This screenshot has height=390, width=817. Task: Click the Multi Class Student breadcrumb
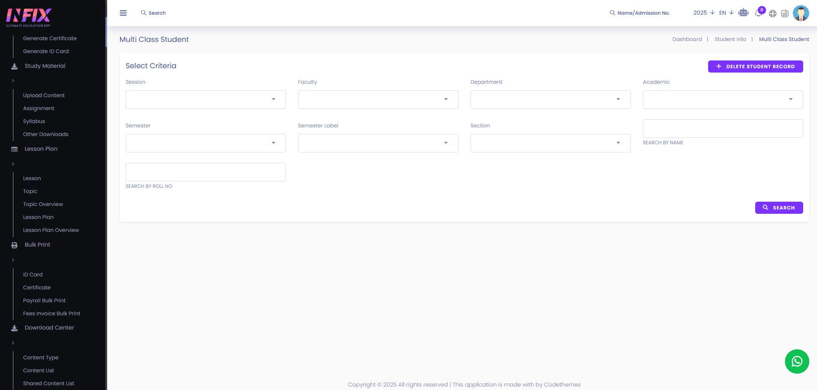(784, 39)
